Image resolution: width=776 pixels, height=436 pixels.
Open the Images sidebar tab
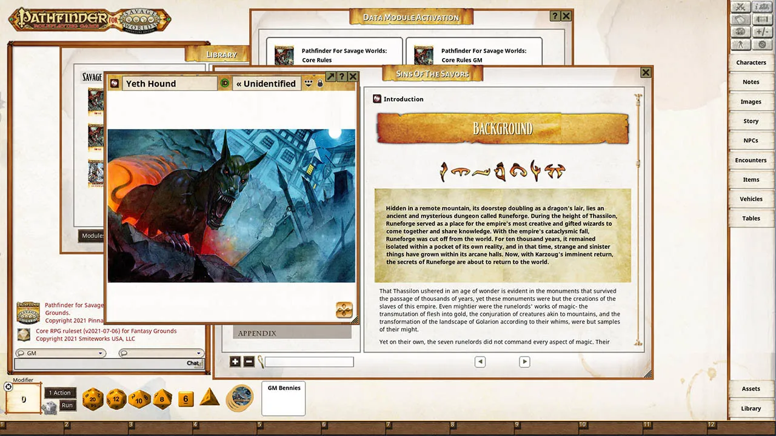coord(751,102)
